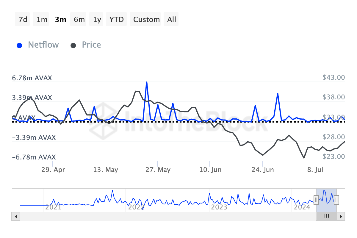Screen dimensions: 357x238
Task: Switch chart range to 6m
Action: [79, 20]
